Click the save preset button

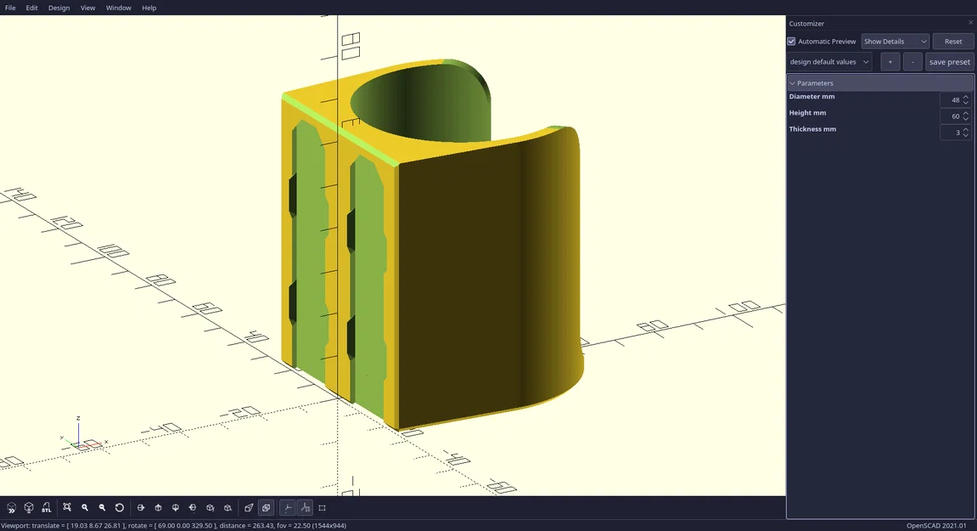[950, 62]
